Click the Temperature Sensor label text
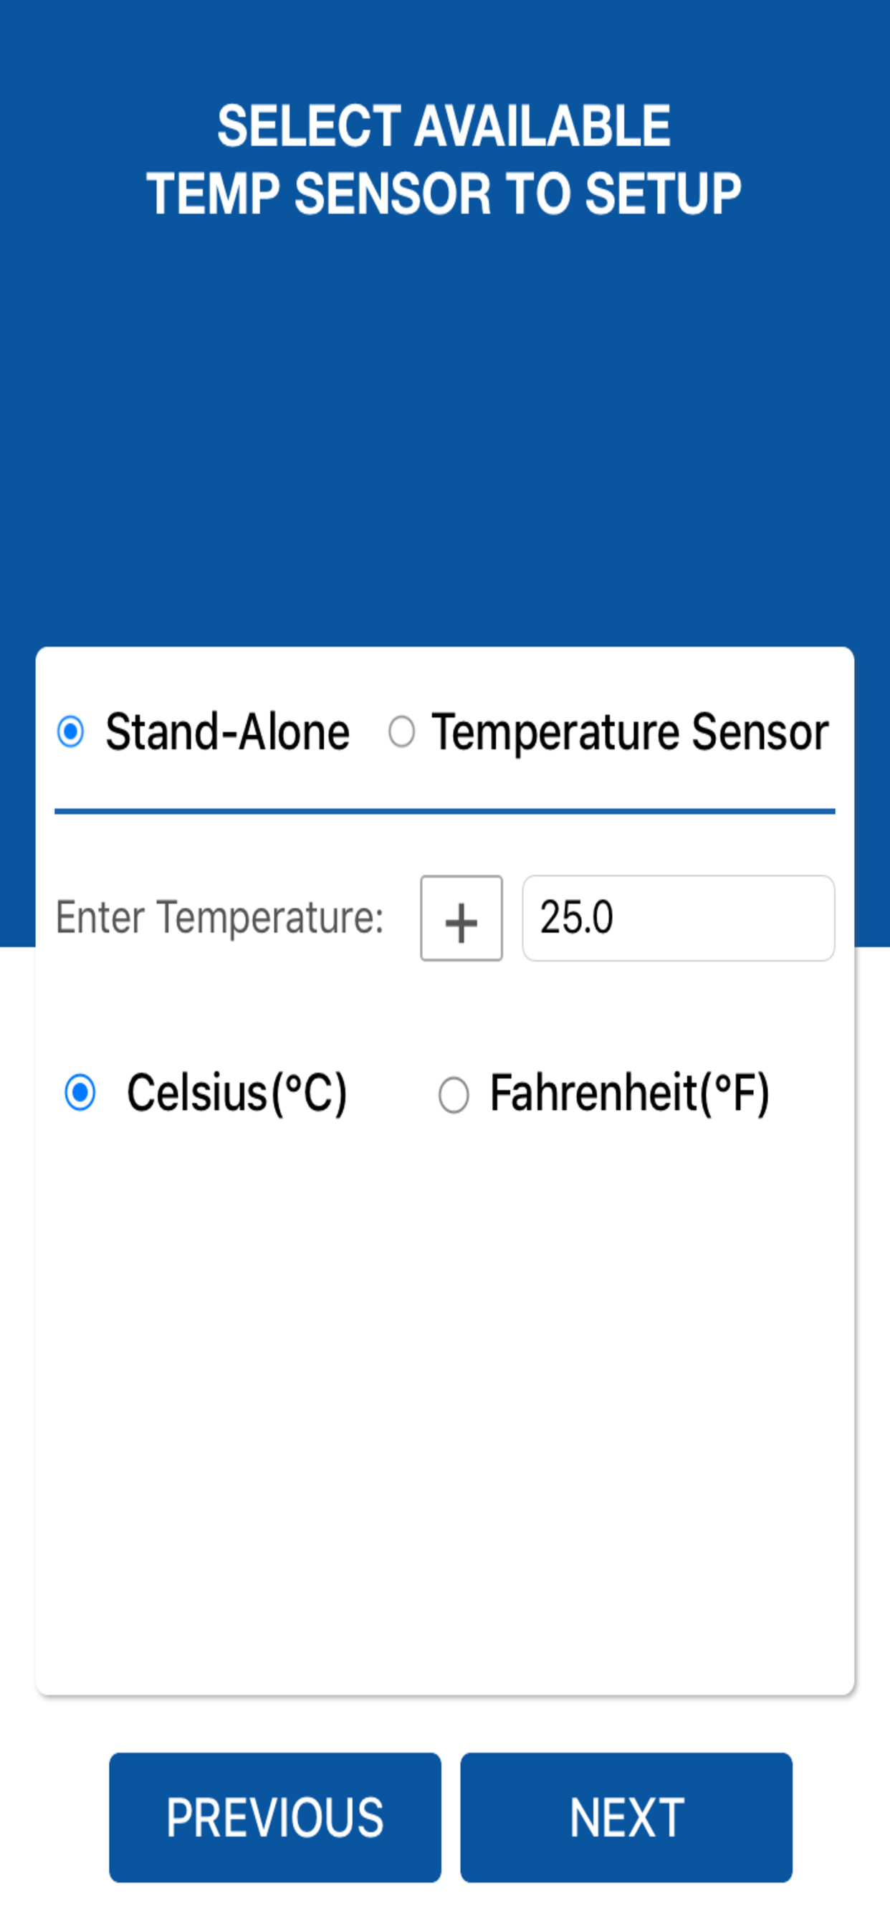 point(630,732)
